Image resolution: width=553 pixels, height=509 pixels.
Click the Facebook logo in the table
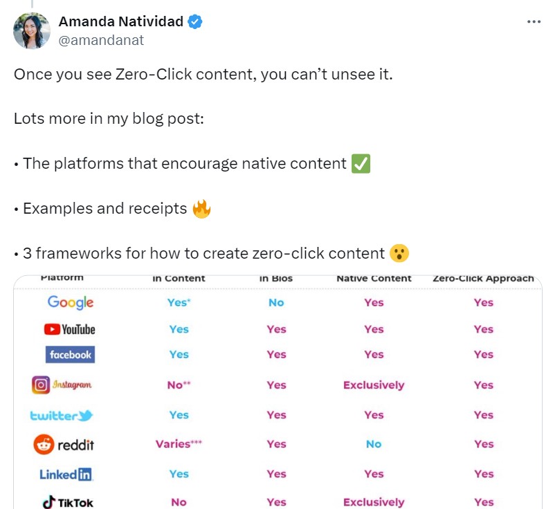[x=71, y=355]
